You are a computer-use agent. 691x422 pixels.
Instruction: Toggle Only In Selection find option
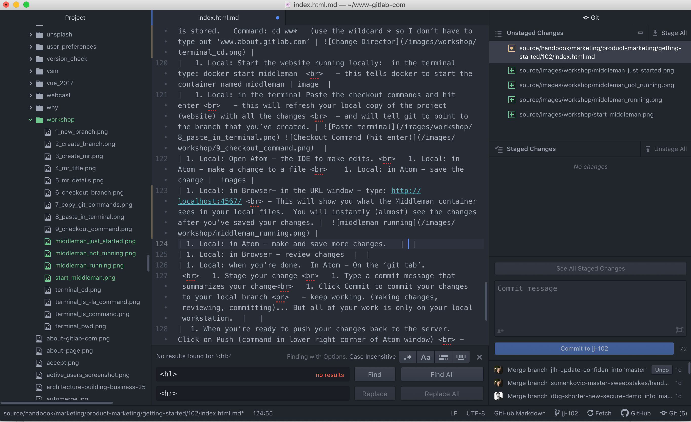click(x=443, y=357)
